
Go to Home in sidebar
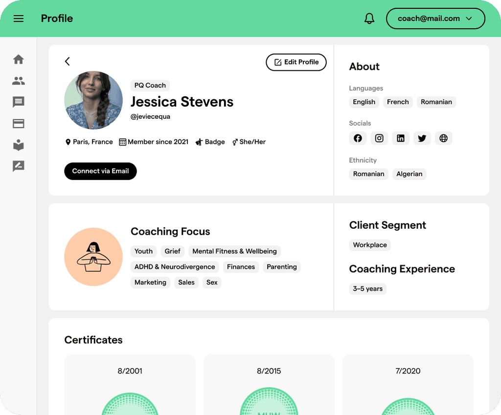[x=19, y=59]
